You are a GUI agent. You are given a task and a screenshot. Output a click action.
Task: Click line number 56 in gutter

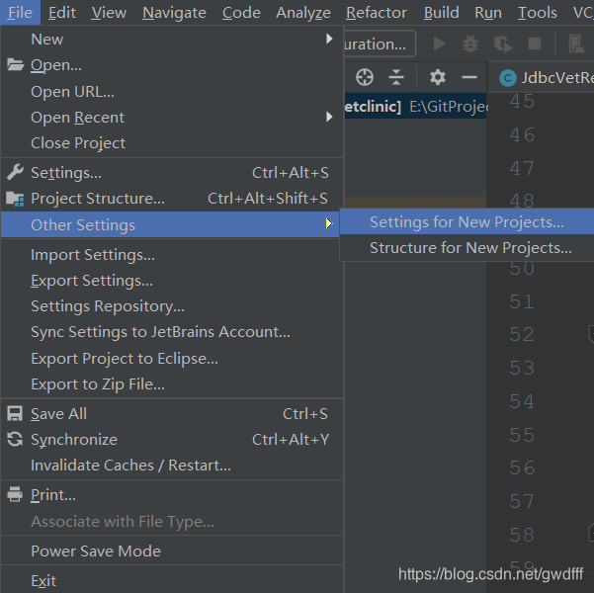(x=522, y=467)
